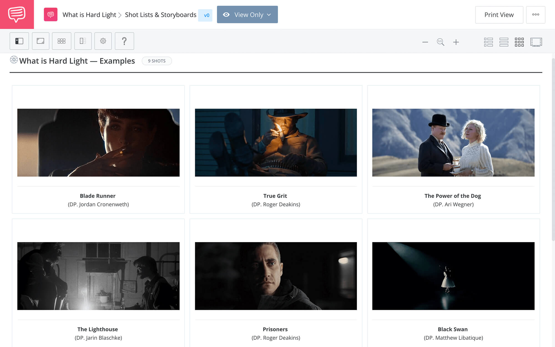The width and height of the screenshot is (555, 347).
Task: Open the True Grit shot thumbnail
Action: click(276, 143)
